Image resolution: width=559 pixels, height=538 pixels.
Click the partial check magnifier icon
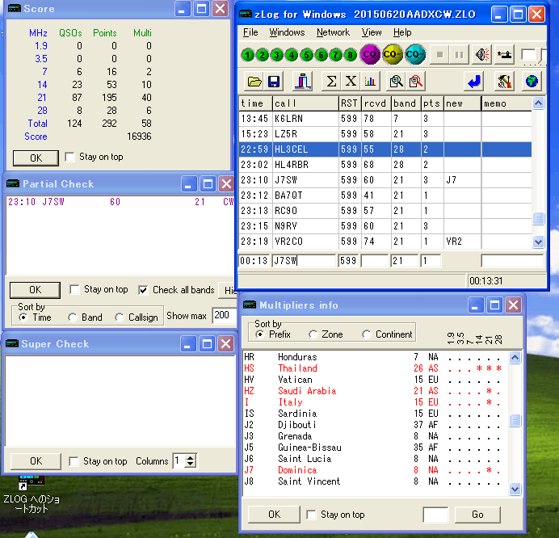pos(396,82)
